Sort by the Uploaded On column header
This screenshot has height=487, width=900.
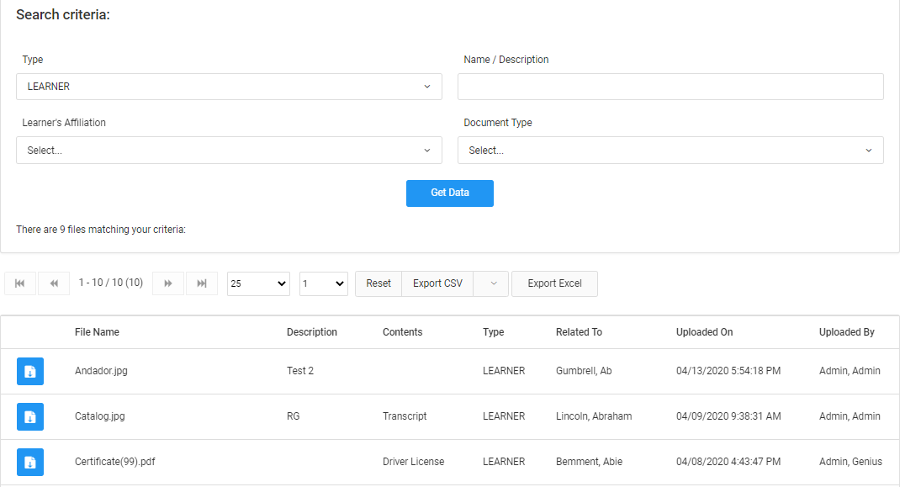[704, 332]
